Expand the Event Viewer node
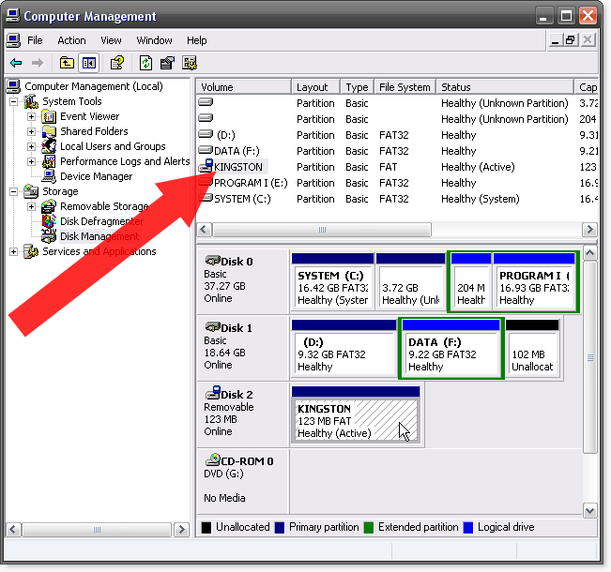 pyautogui.click(x=31, y=116)
